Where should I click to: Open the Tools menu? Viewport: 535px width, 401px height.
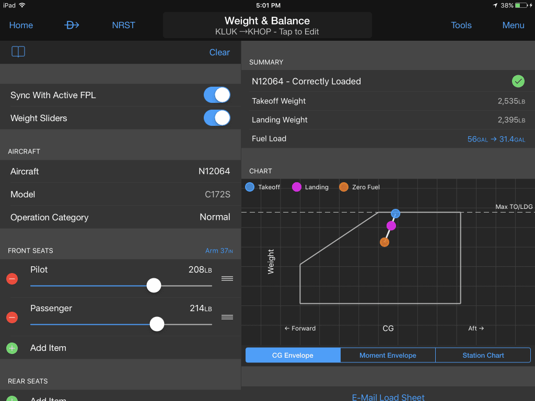click(461, 25)
